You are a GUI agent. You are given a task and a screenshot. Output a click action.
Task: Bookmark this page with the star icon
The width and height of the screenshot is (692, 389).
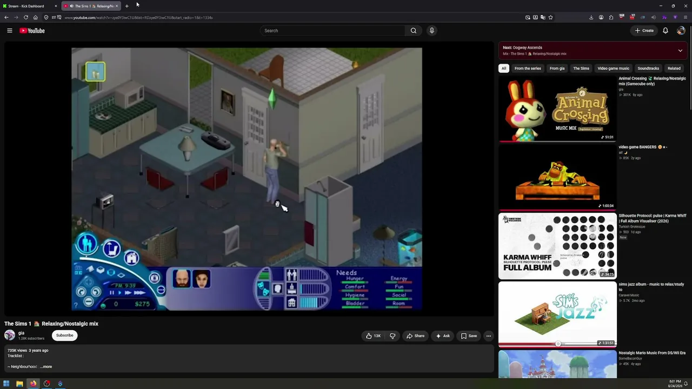coord(550,17)
